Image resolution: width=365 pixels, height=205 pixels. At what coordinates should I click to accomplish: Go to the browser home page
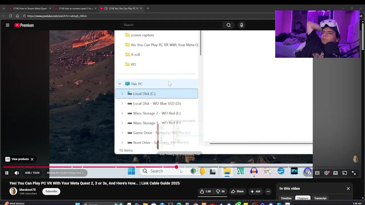pos(17,16)
